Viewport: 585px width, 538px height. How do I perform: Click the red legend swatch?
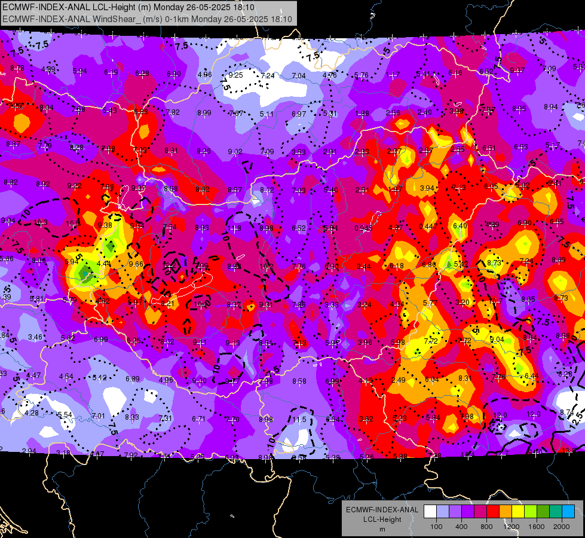tap(493, 512)
